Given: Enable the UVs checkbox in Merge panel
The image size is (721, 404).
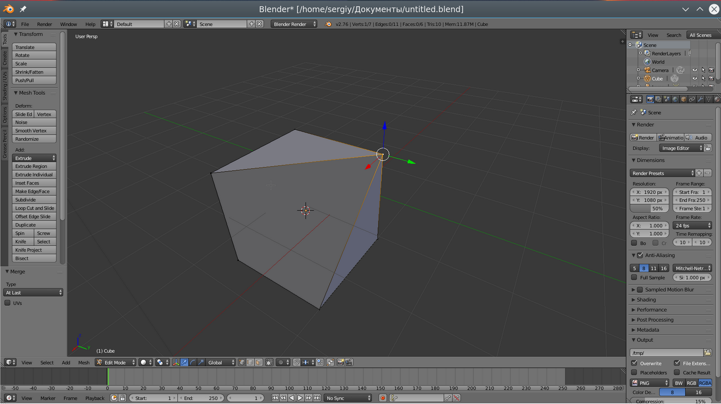Looking at the screenshot, I should [8, 303].
